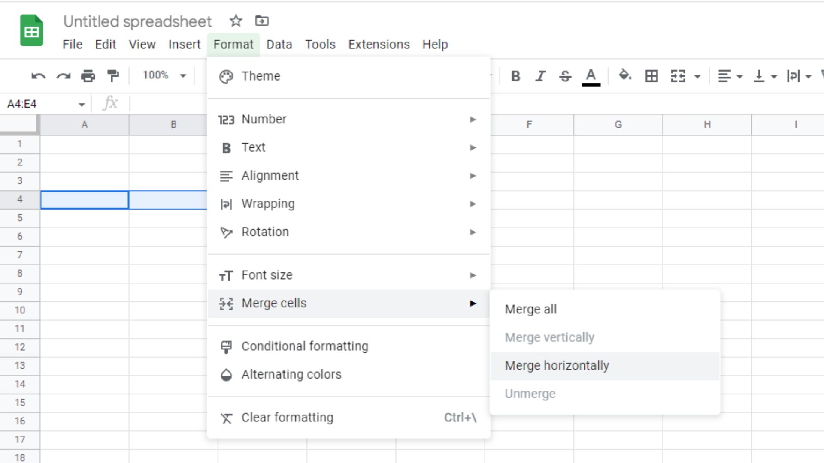Click Conditional formatting menu item
The height and width of the screenshot is (463, 824).
click(x=304, y=346)
